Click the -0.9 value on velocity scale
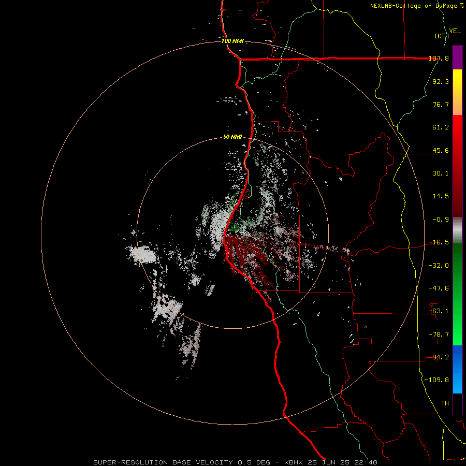This screenshot has height=466, width=466. (441, 220)
